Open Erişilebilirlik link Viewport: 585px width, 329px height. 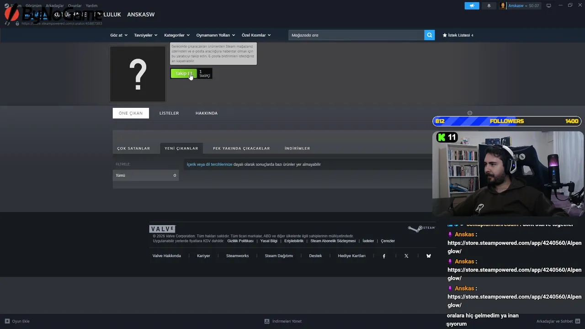294,241
